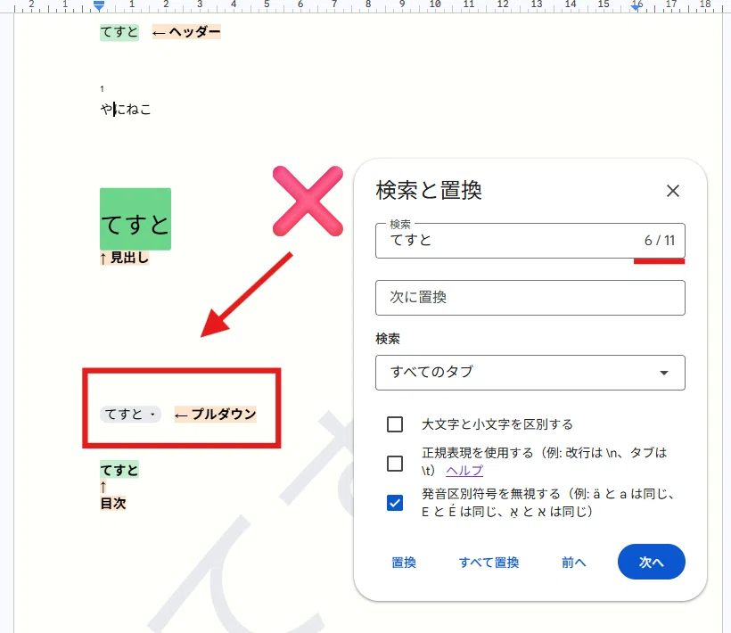Click the 置換 button
The height and width of the screenshot is (633, 731).
point(404,563)
